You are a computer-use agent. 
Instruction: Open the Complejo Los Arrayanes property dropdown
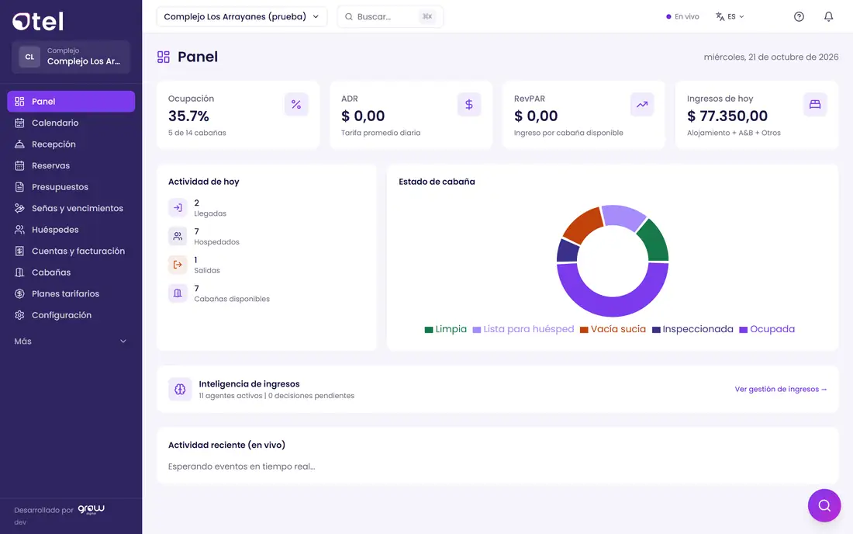pos(241,17)
